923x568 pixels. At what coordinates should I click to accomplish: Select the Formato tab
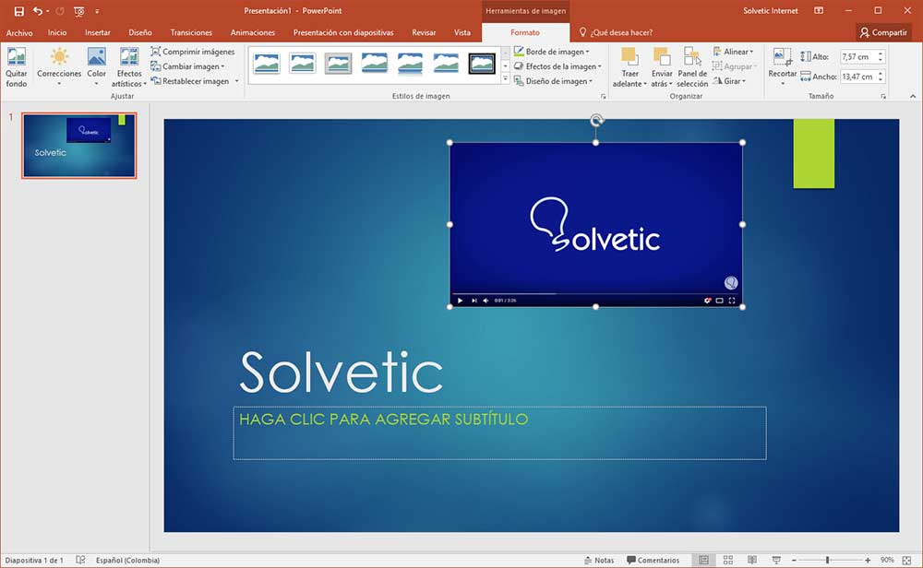(525, 33)
